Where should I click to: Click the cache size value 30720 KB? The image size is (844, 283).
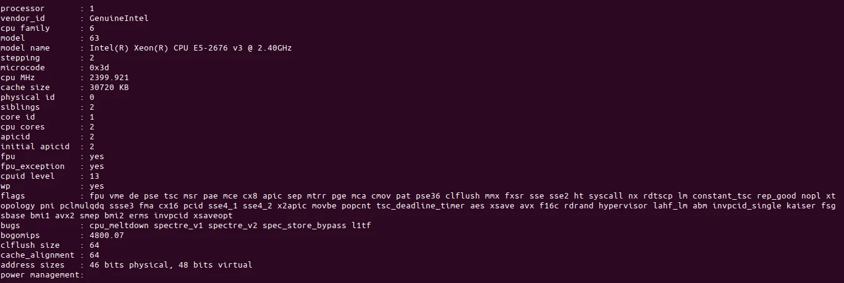(x=109, y=88)
